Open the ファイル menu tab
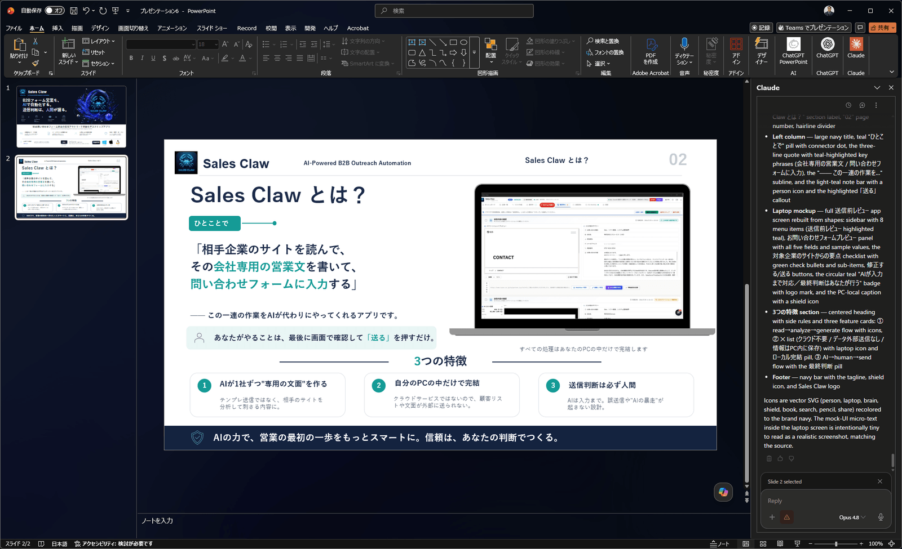Screen dimensions: 902x549 pyautogui.click(x=14, y=28)
